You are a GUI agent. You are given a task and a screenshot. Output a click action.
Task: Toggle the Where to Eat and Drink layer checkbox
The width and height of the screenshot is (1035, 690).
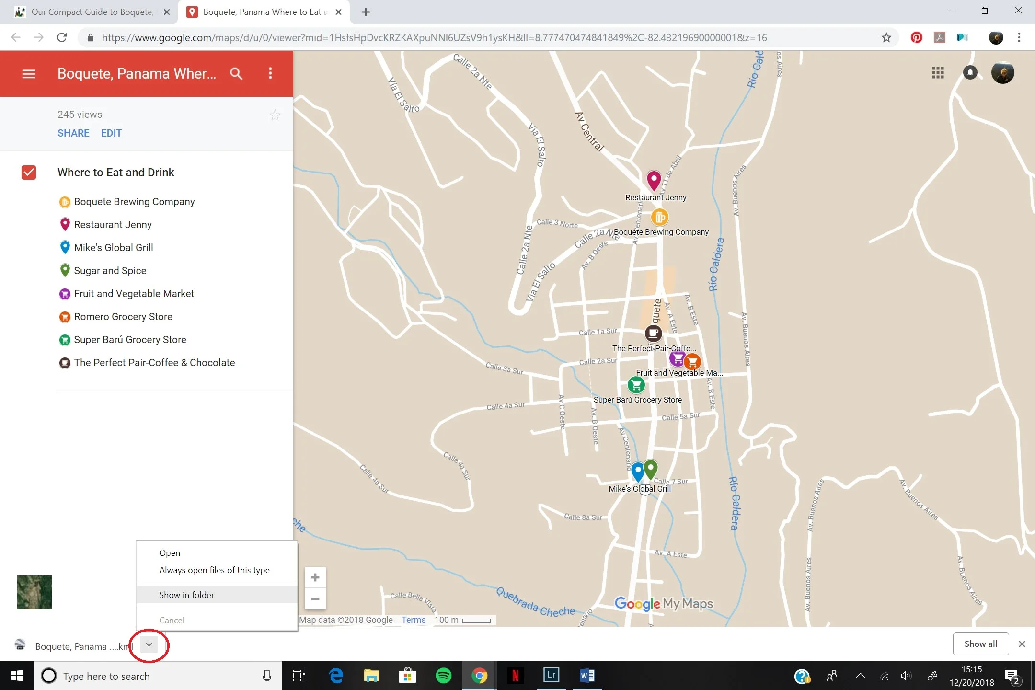(x=29, y=172)
